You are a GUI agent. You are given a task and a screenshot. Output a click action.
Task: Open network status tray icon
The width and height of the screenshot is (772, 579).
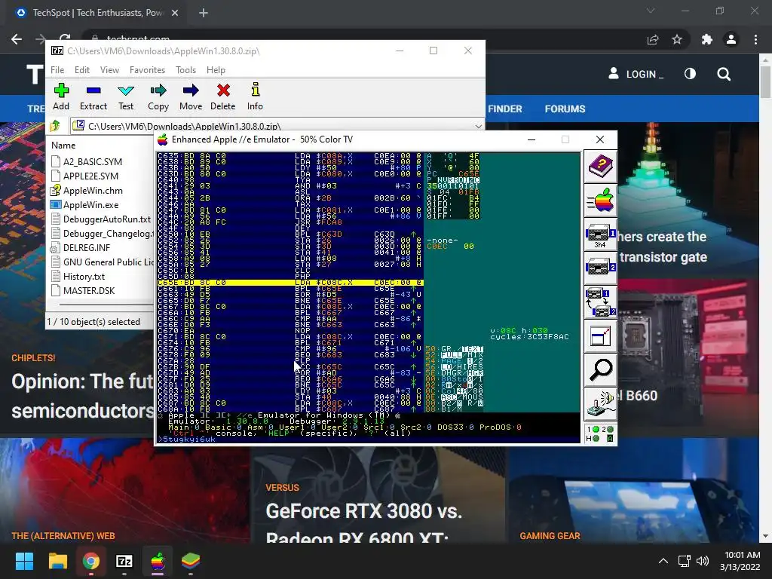point(684,561)
